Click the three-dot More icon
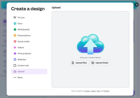 click(15, 78)
